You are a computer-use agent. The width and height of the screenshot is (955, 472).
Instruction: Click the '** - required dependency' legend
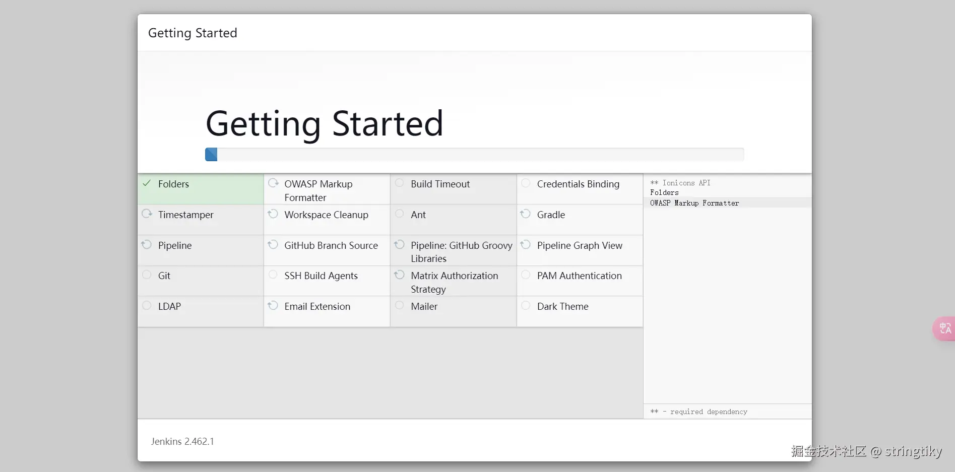(698, 412)
